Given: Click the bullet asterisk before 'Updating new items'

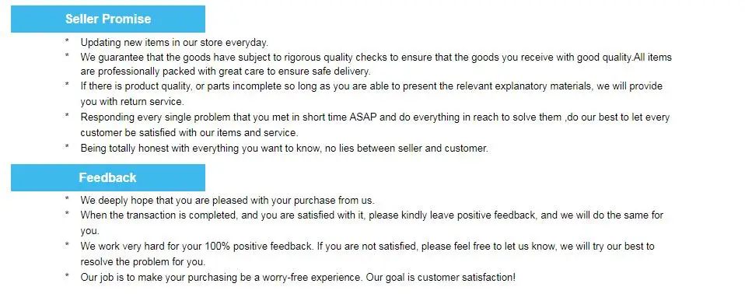Looking at the screenshot, I should 68,42.
